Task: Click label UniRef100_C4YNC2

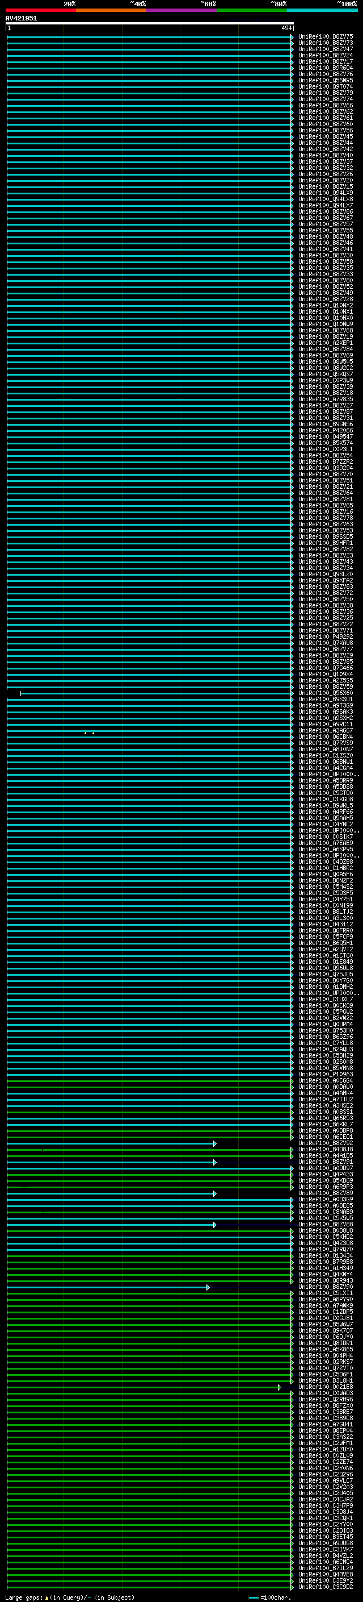Action: pyautogui.click(x=326, y=824)
